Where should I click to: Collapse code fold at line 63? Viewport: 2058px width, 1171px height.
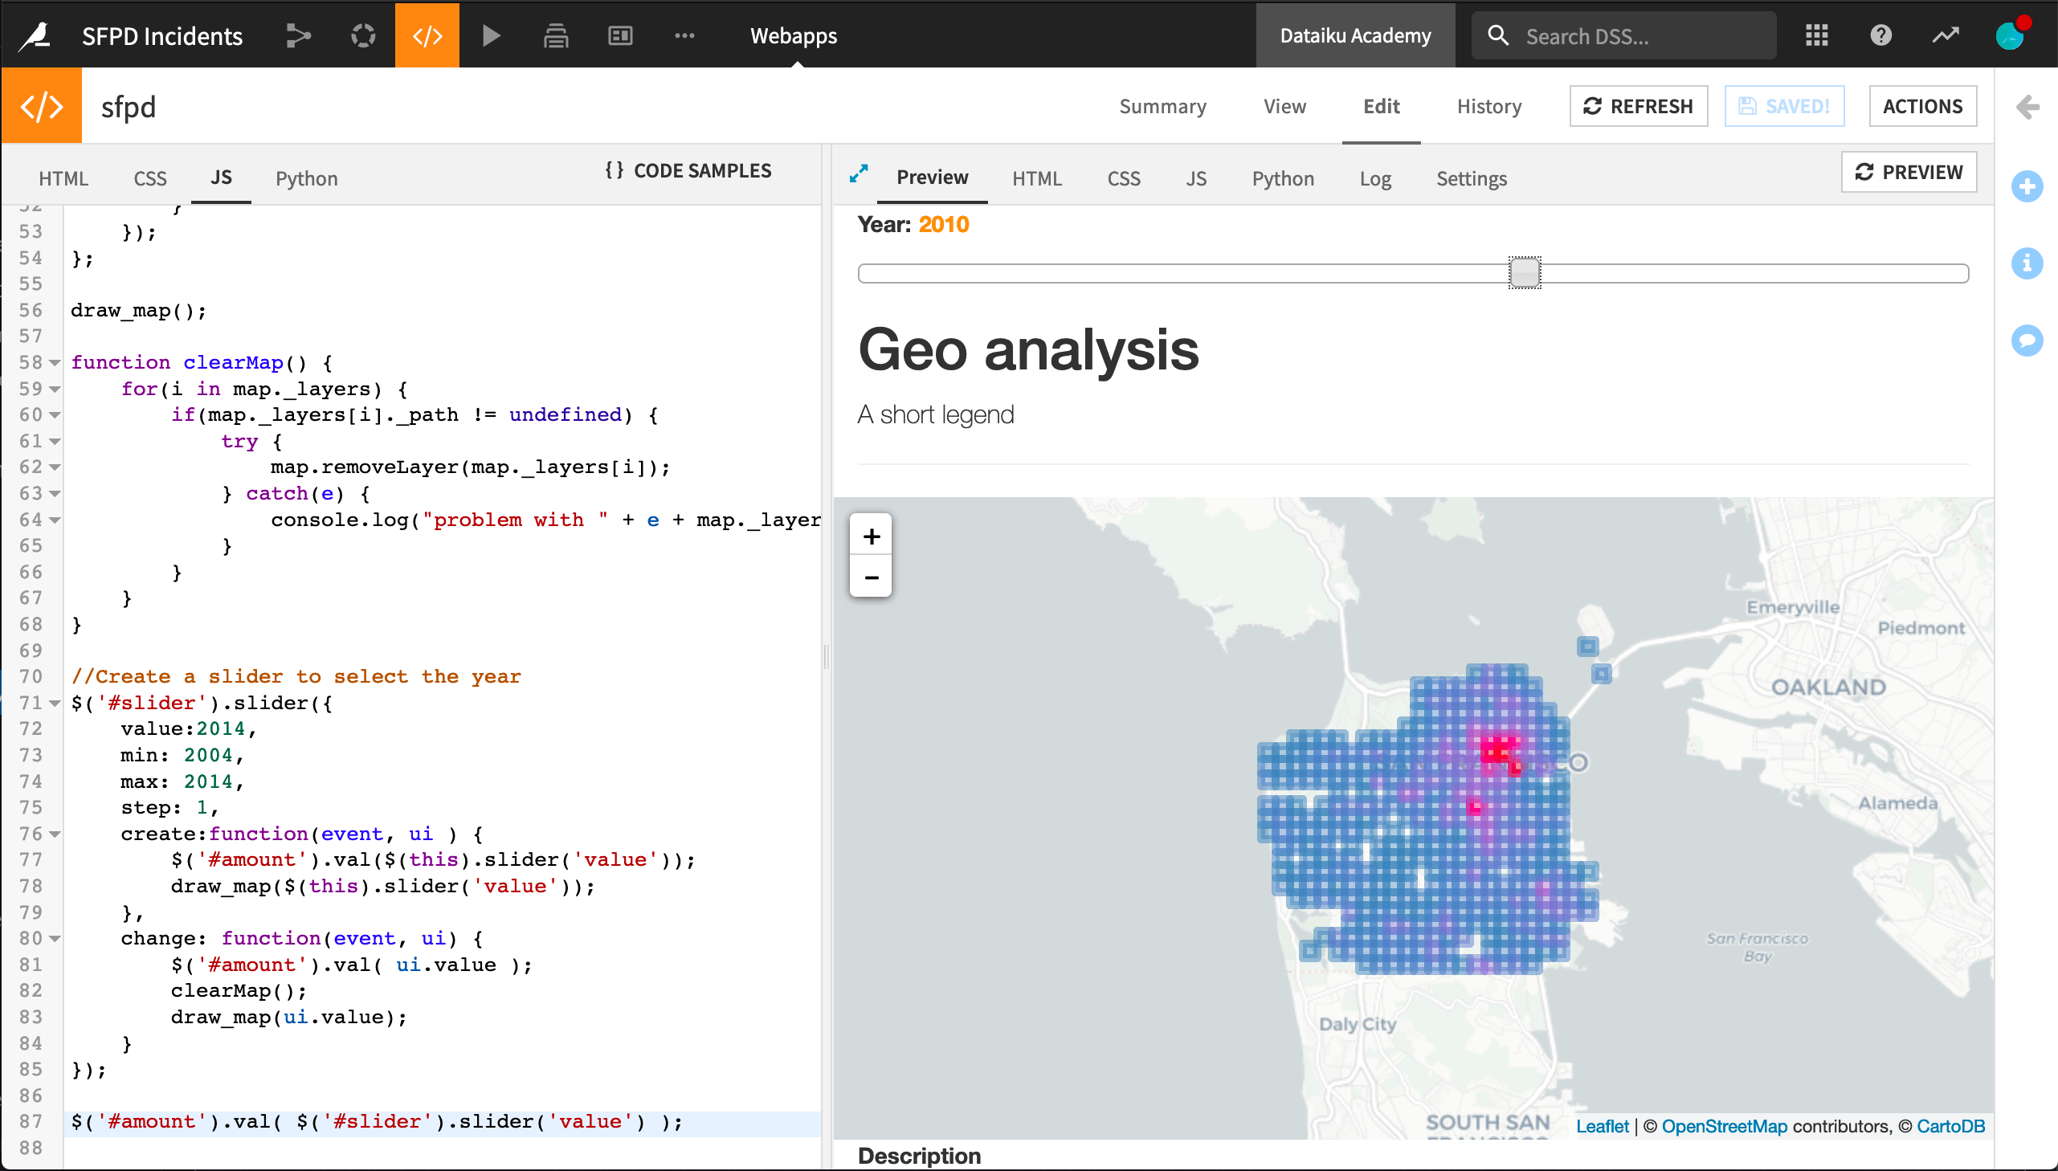click(55, 494)
